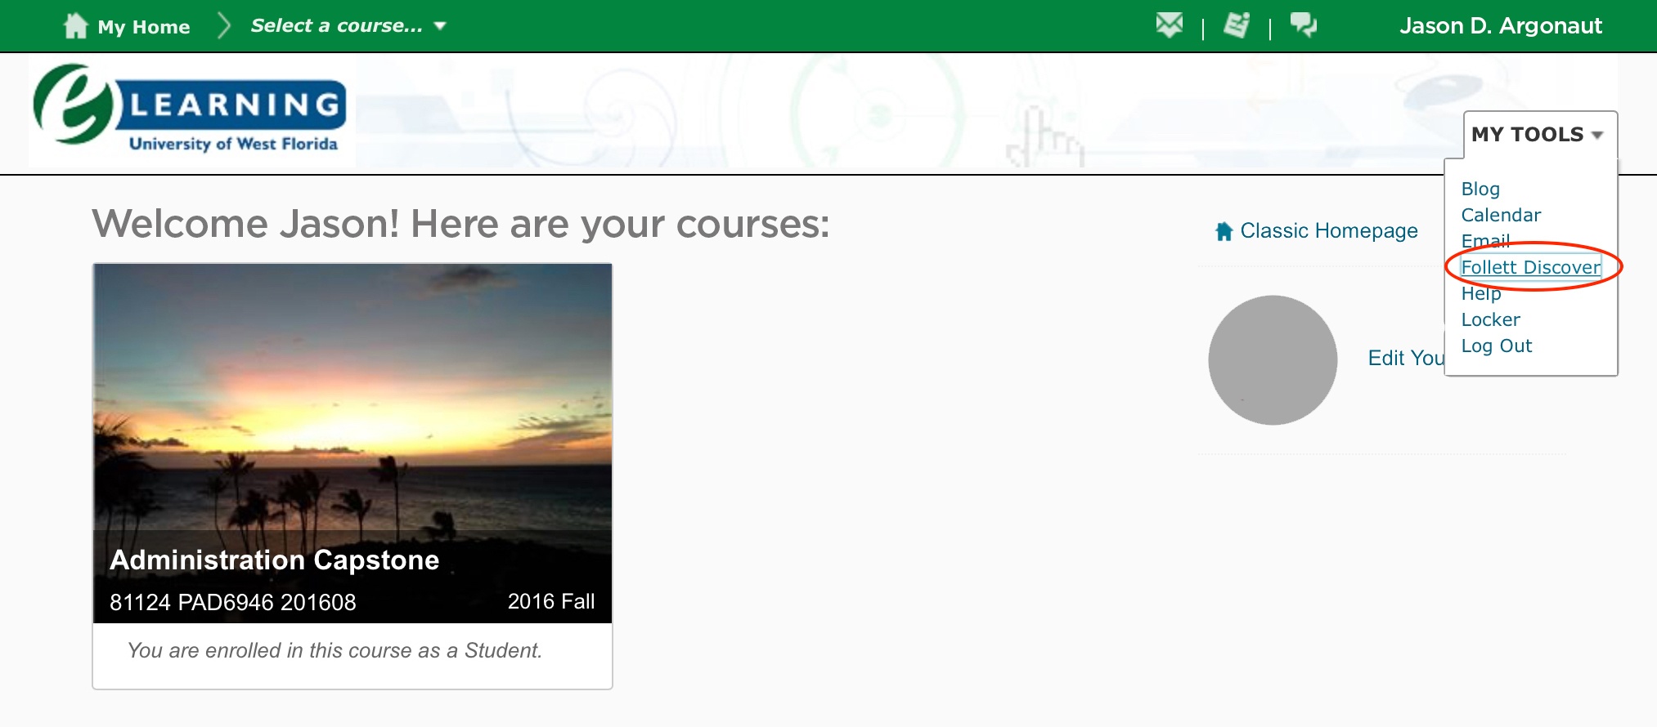Click the arrow next to Select a course
This screenshot has height=727, width=1657.
(x=440, y=26)
